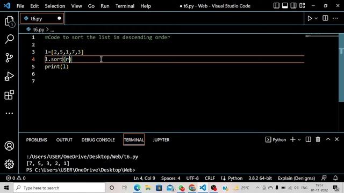The width and height of the screenshot is (344, 193).
Task: Toggle the bottom panel layout icon
Action: pos(285,6)
